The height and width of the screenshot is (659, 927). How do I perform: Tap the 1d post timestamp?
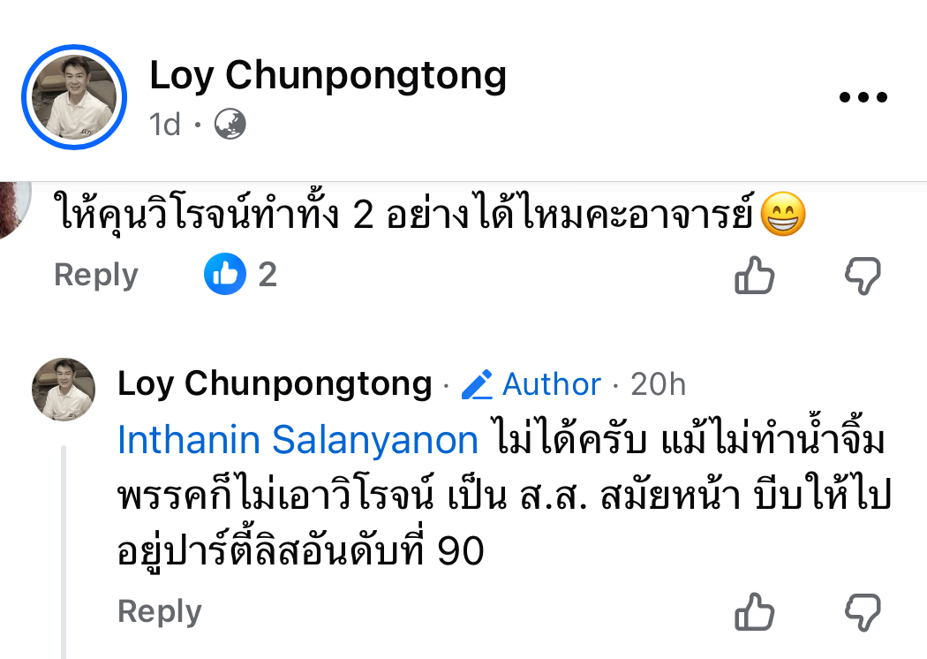(165, 125)
